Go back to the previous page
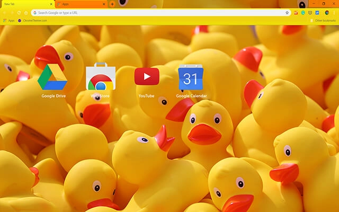 (5, 13)
